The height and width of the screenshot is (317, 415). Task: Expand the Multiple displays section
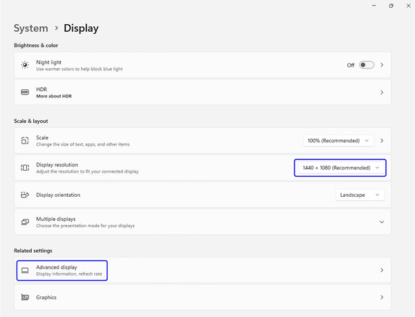(x=382, y=222)
